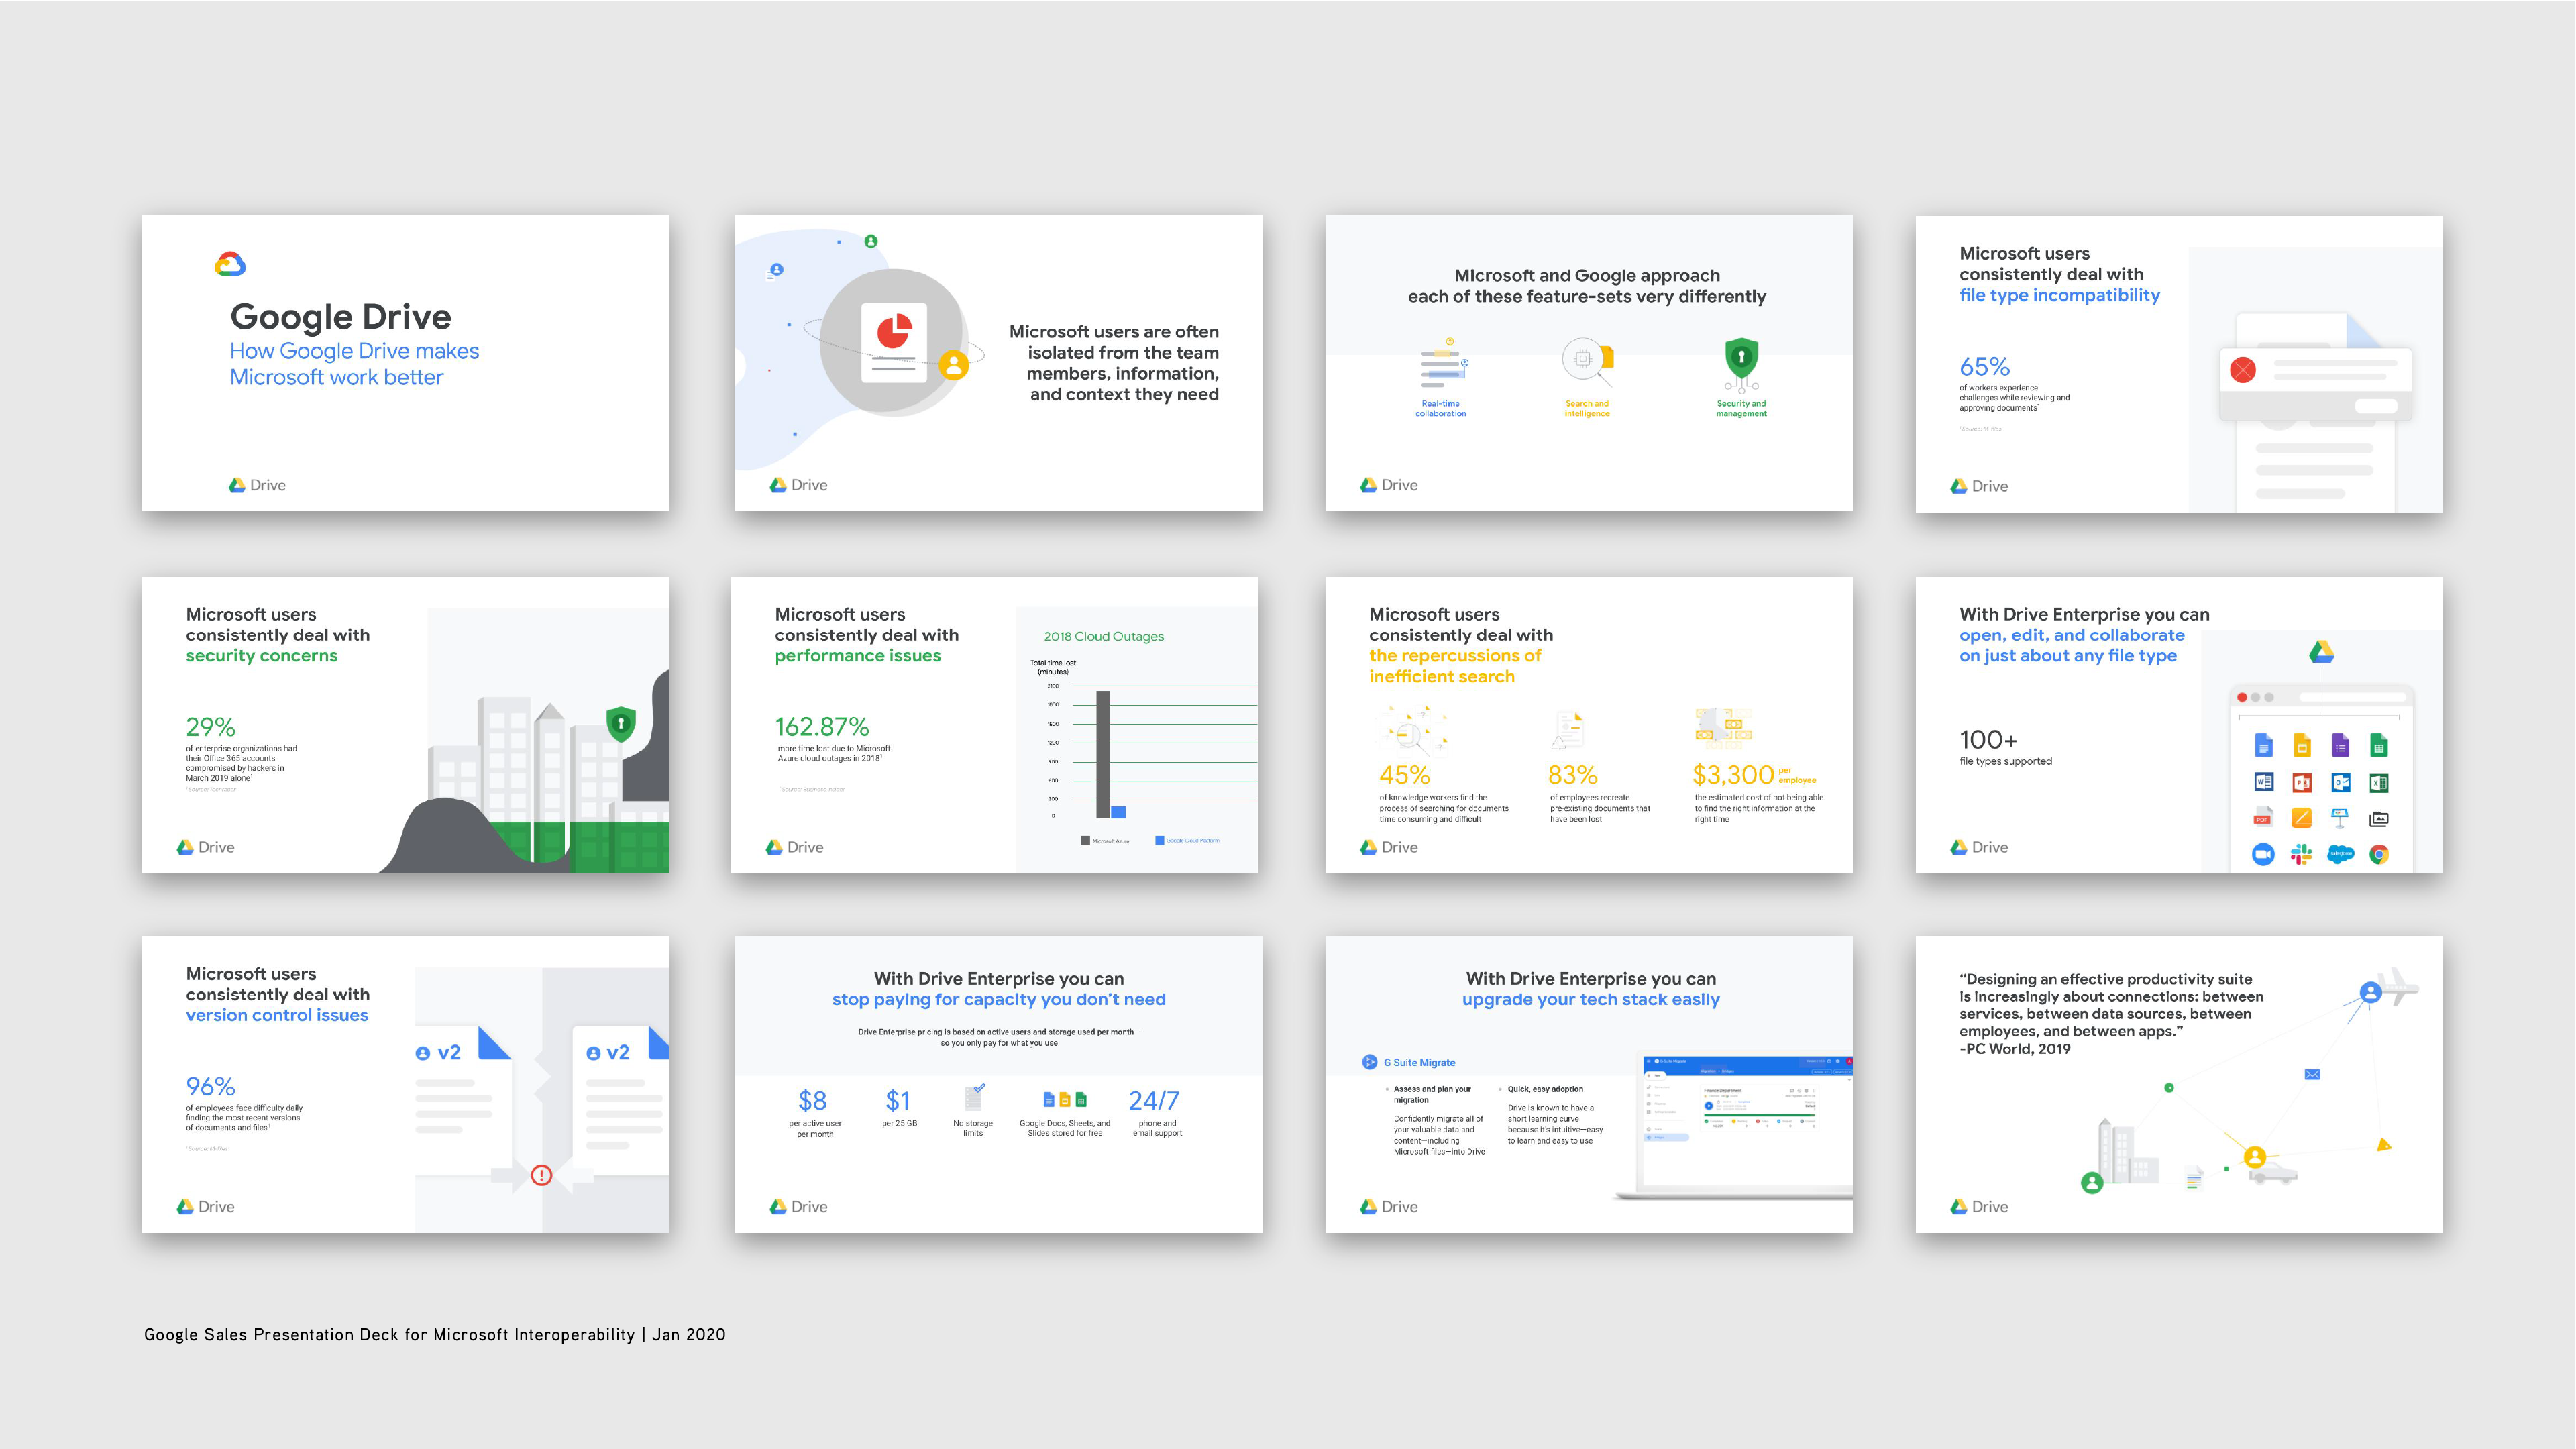This screenshot has width=2576, height=1449.
Task: Click the Slack icon
Action: pos(2301,854)
